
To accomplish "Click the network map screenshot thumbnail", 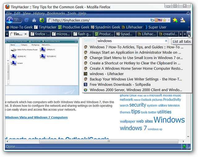I will coord(42,66).
